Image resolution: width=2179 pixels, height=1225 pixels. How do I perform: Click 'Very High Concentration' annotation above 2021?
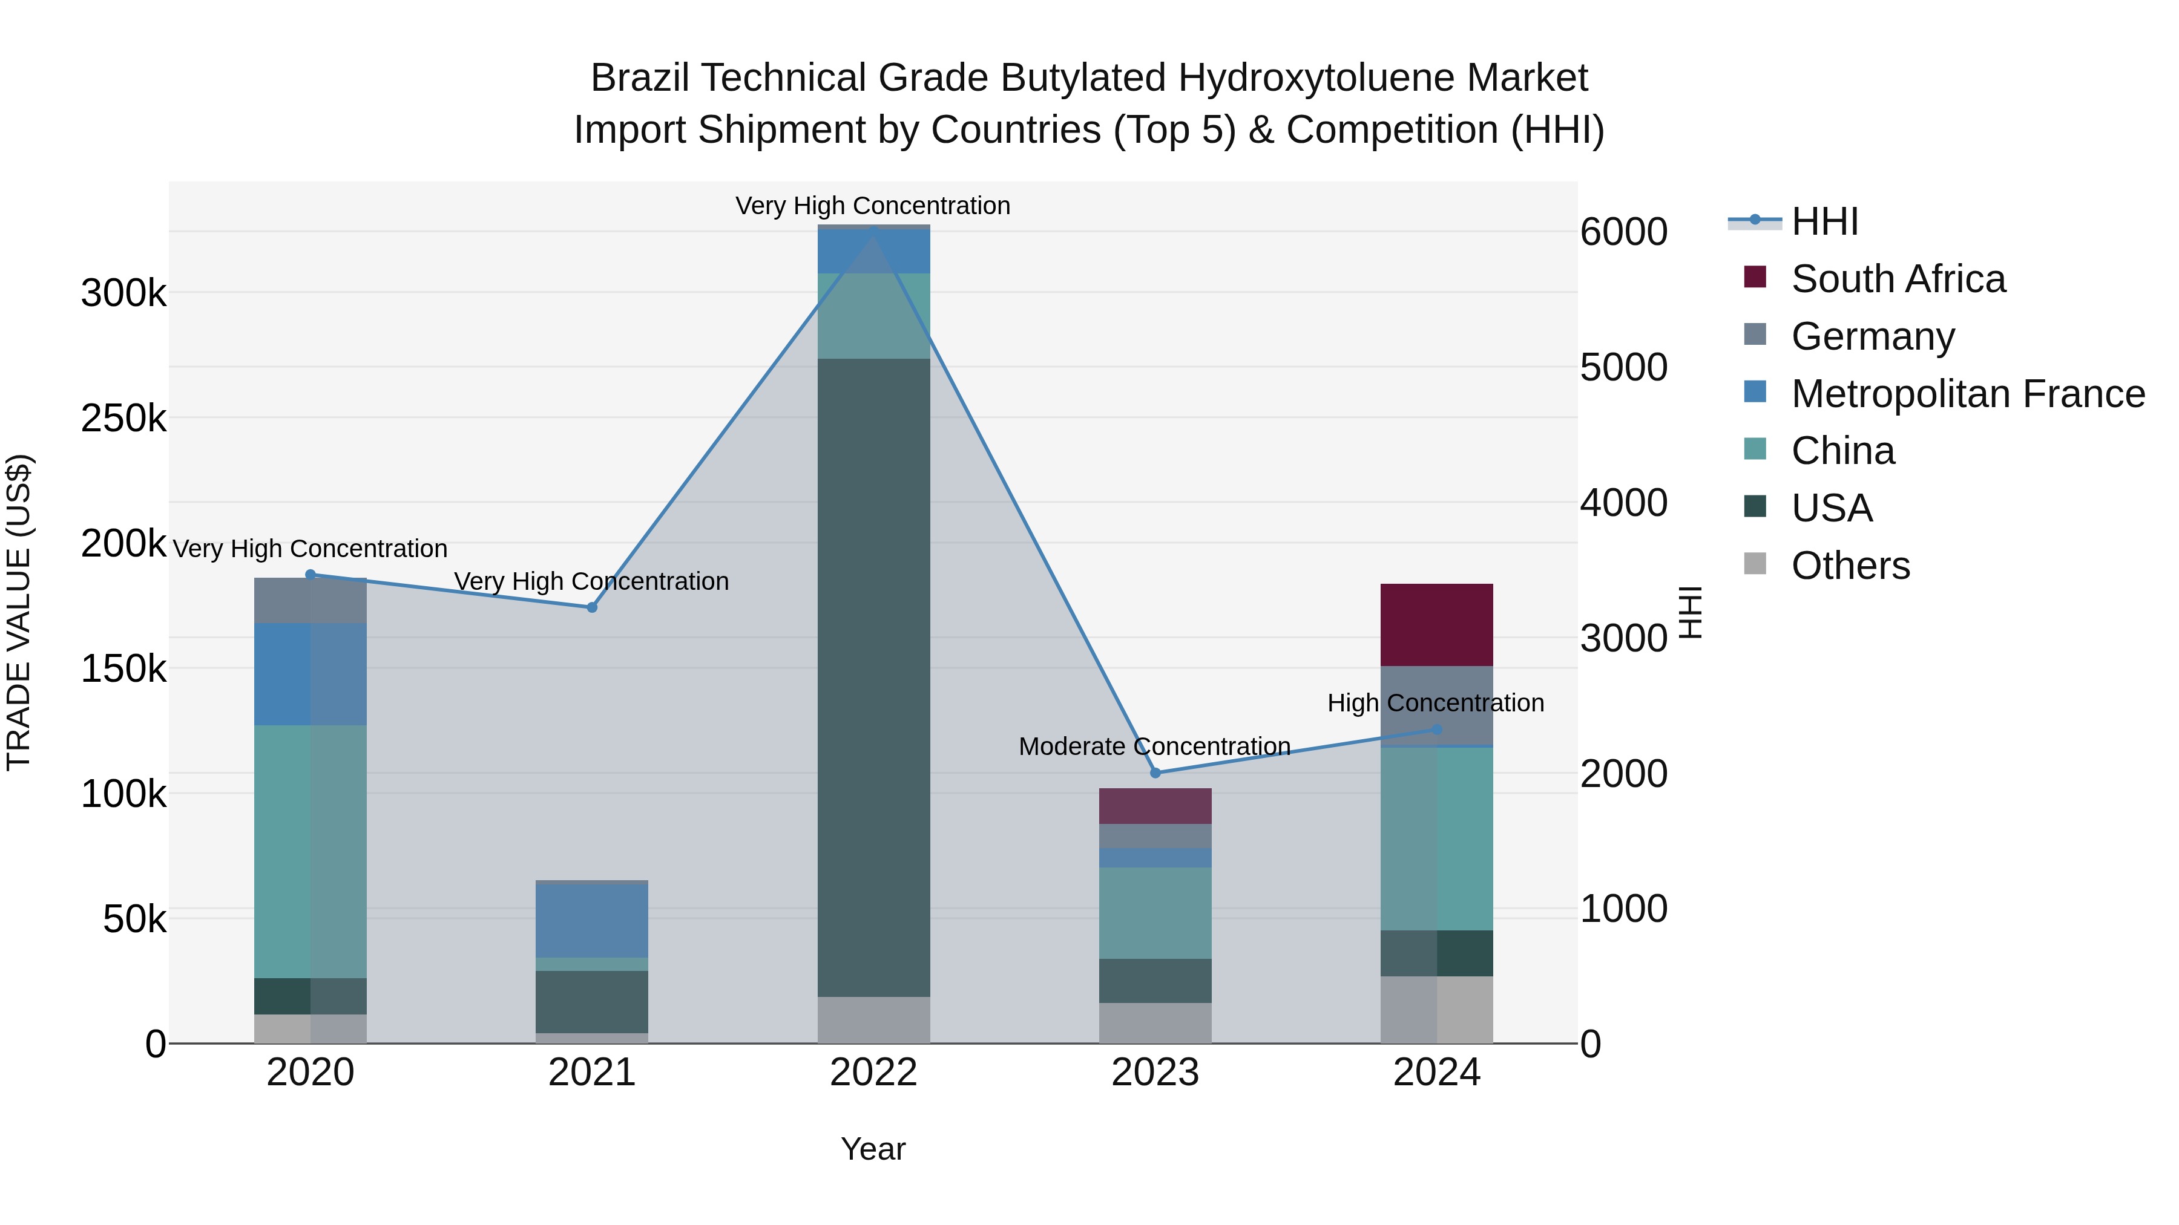591,583
